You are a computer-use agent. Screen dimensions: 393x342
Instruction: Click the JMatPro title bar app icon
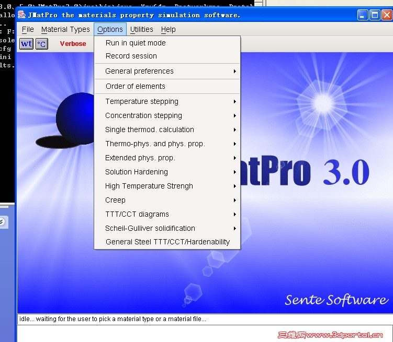[x=22, y=15]
